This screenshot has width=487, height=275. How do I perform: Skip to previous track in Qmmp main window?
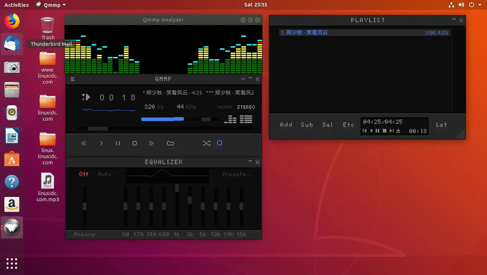84,143
